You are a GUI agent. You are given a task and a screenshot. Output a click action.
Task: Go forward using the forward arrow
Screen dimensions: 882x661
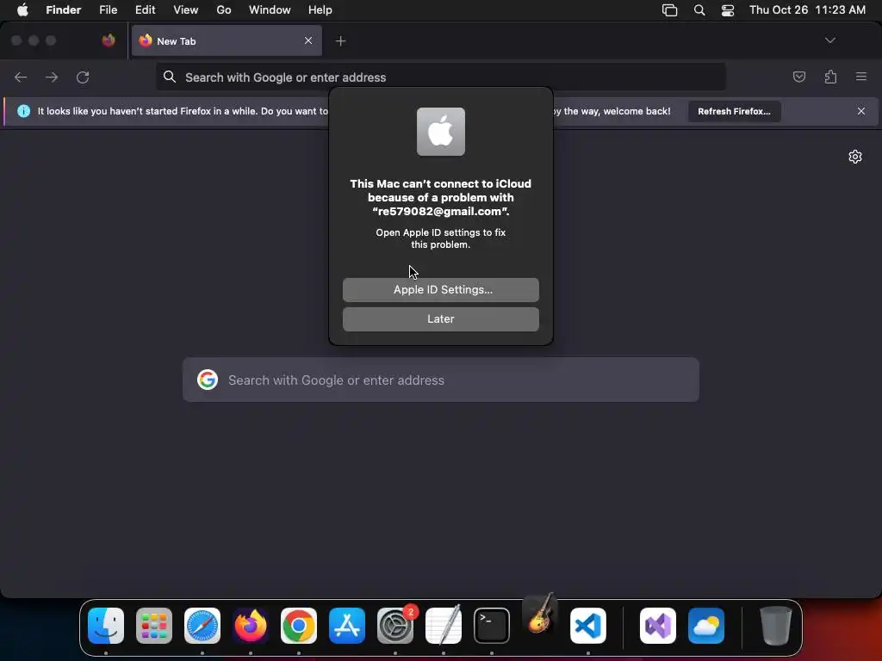pyautogui.click(x=52, y=77)
